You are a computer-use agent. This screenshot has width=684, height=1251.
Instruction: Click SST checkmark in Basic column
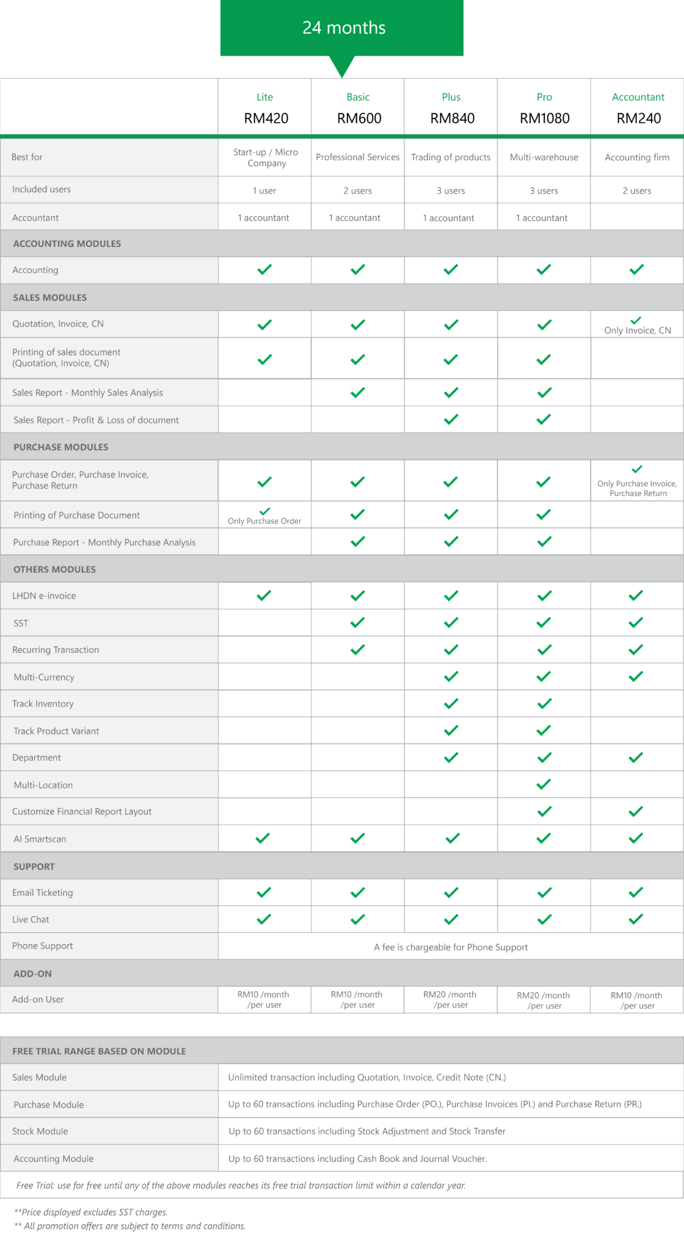click(x=358, y=622)
